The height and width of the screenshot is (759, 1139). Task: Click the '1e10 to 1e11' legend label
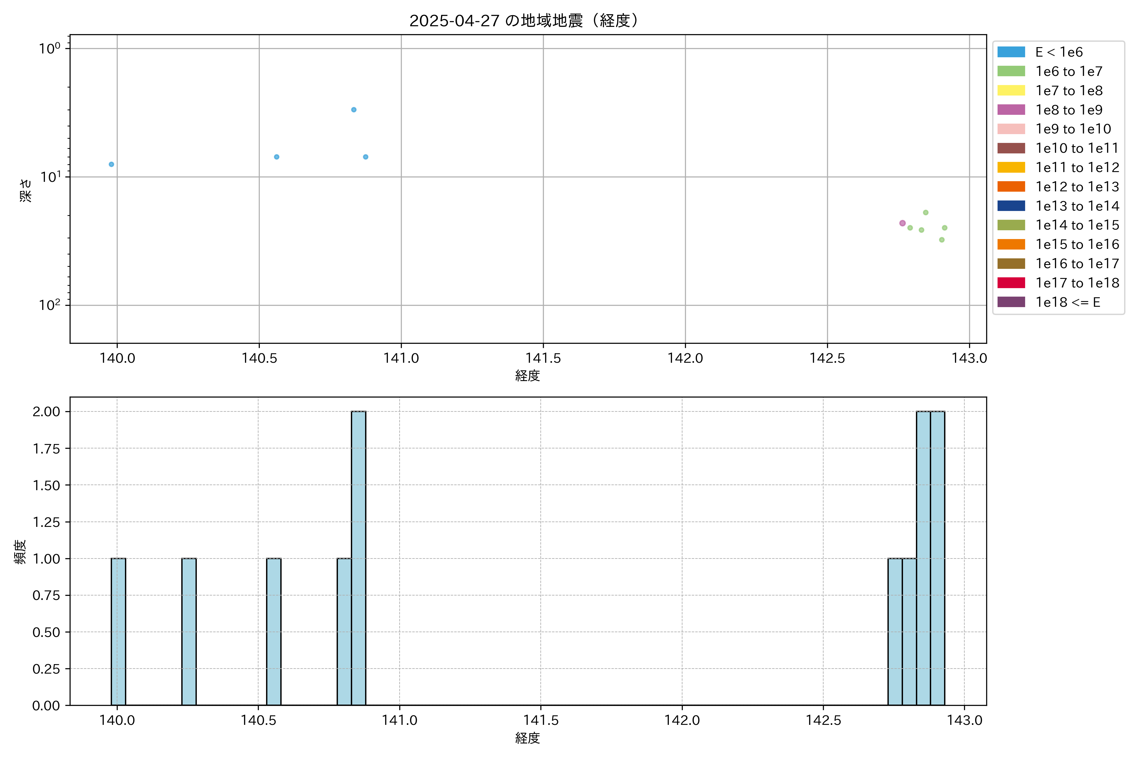[1077, 148]
